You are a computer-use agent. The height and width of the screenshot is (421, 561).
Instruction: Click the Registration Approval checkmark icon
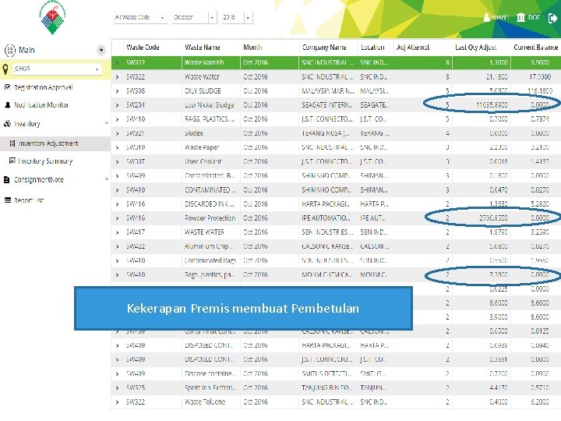[x=7, y=87]
